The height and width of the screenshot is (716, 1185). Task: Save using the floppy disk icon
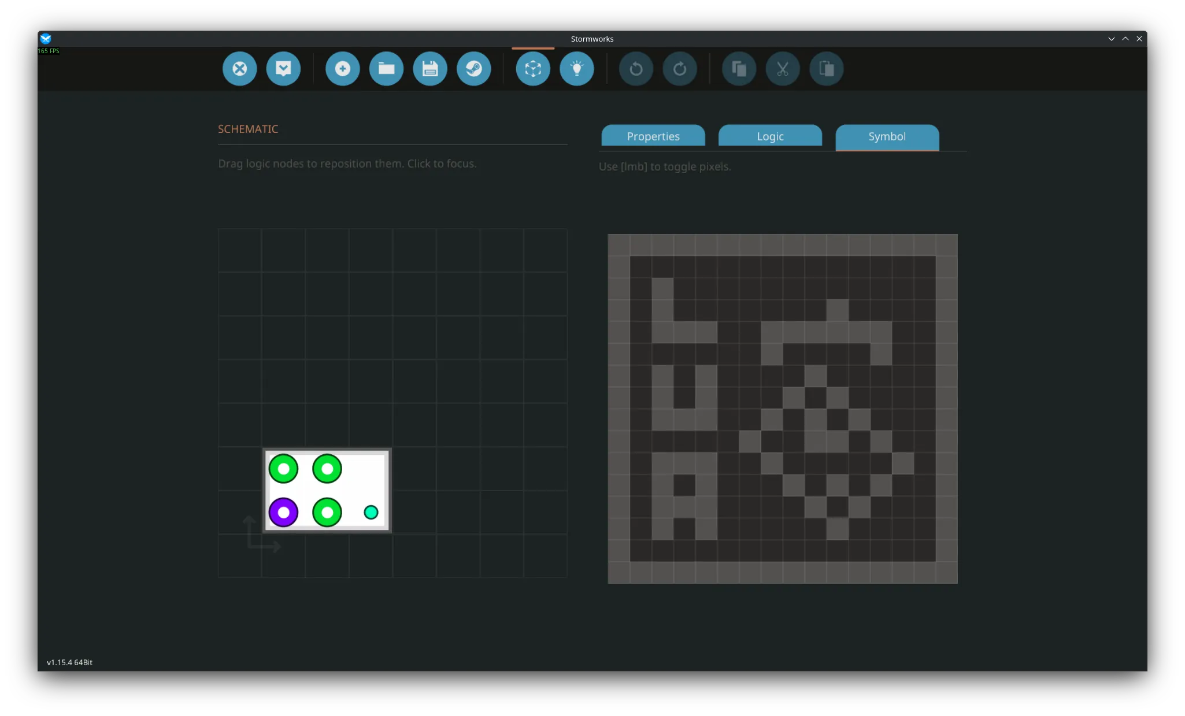pos(430,69)
